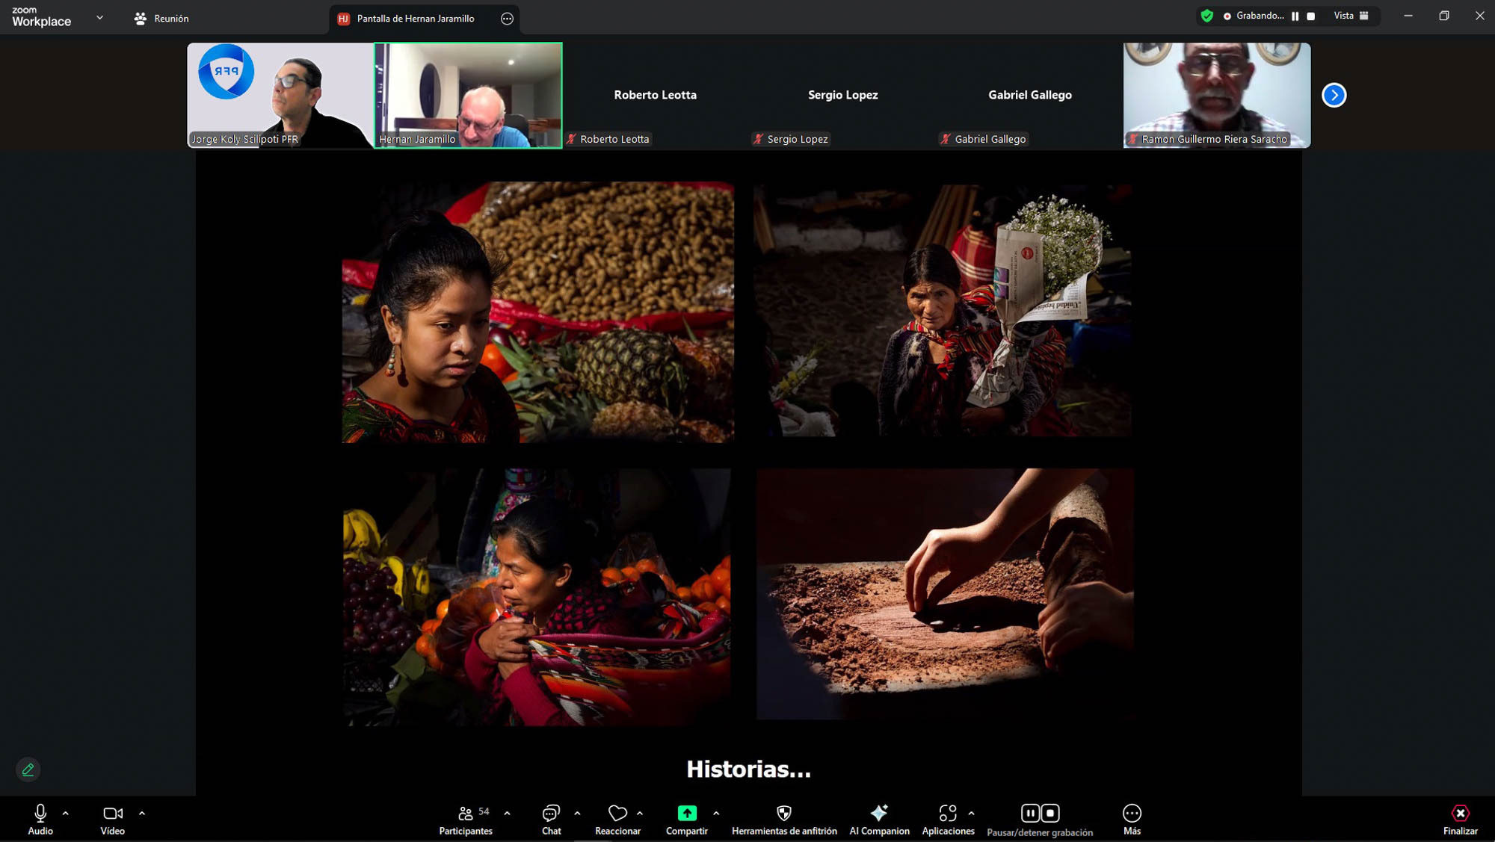This screenshot has height=842, width=1495.
Task: Open the Zoom Workplace dropdown chevron
Action: [x=99, y=17]
